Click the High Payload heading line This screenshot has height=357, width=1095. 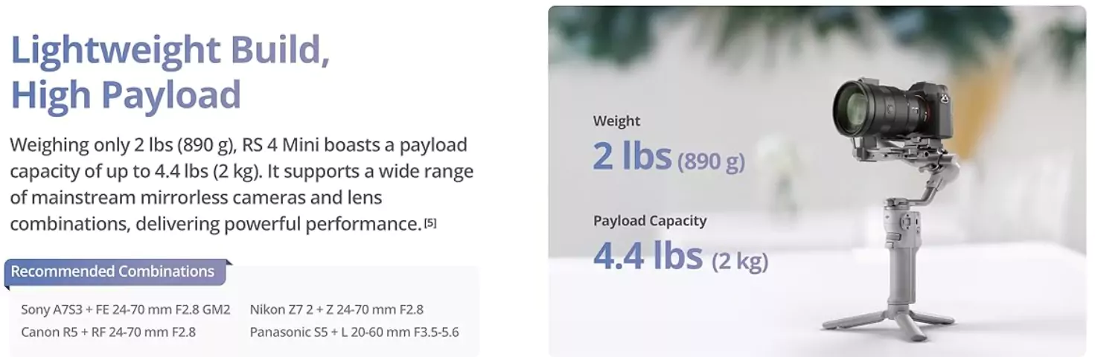click(x=126, y=95)
